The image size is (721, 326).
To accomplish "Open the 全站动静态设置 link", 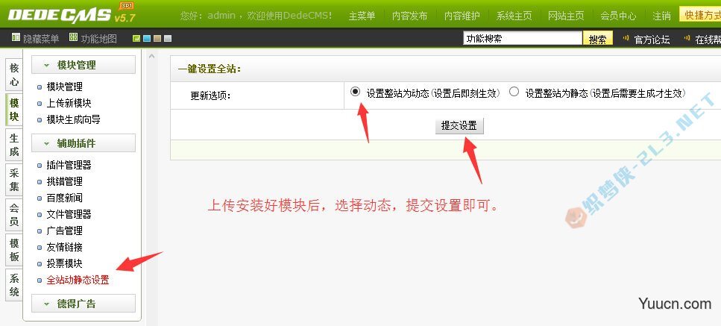I will tap(78, 280).
